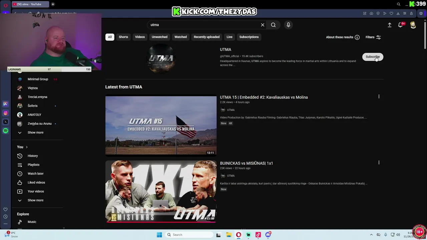Open TreciaLentyna subscription channel
427x240 pixels.
[38, 97]
